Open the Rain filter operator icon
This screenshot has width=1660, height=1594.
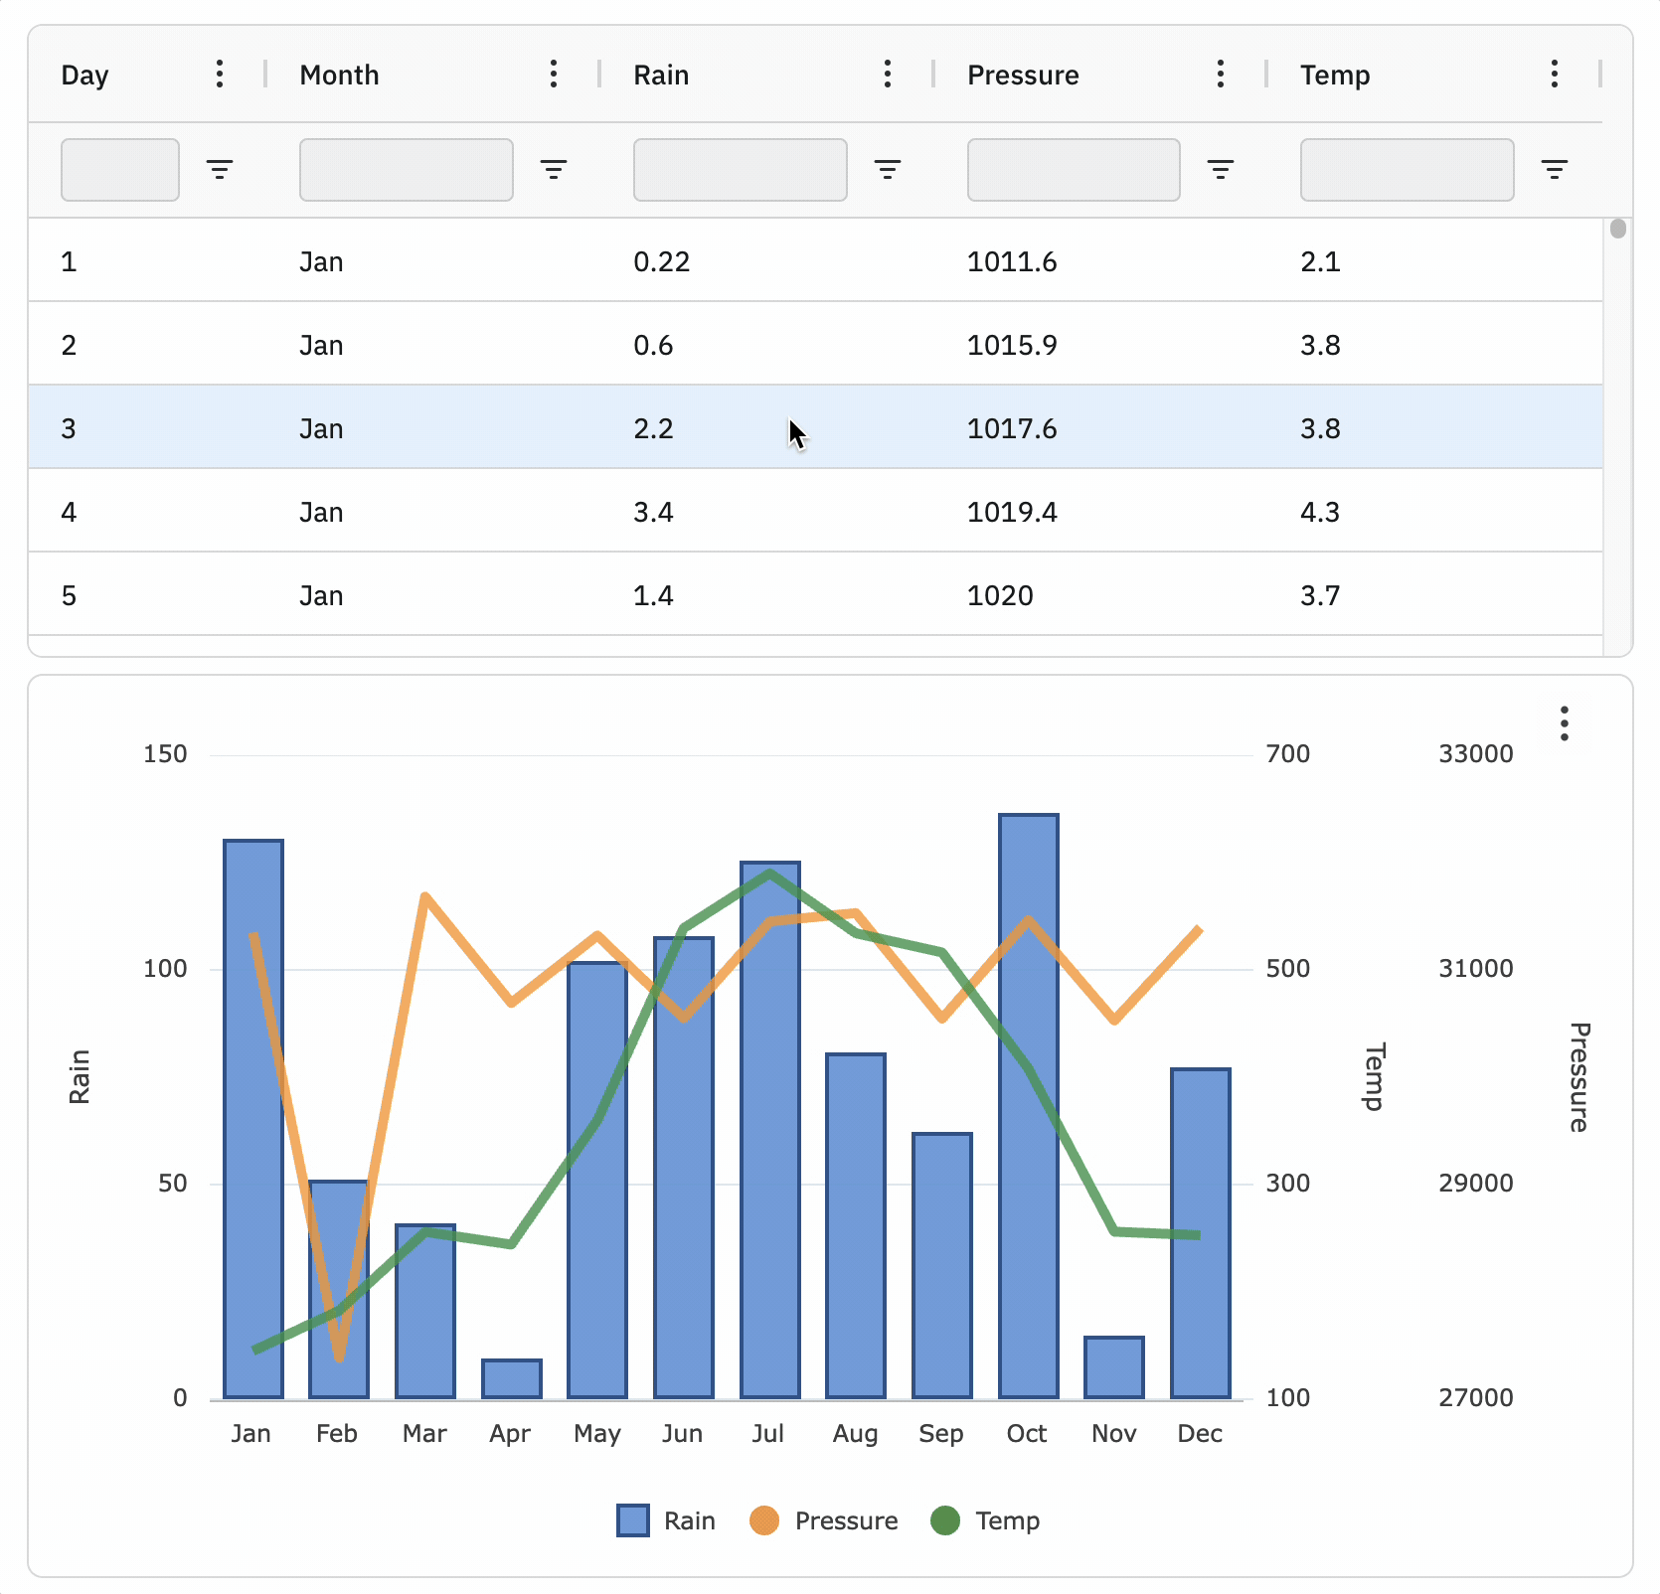click(888, 170)
